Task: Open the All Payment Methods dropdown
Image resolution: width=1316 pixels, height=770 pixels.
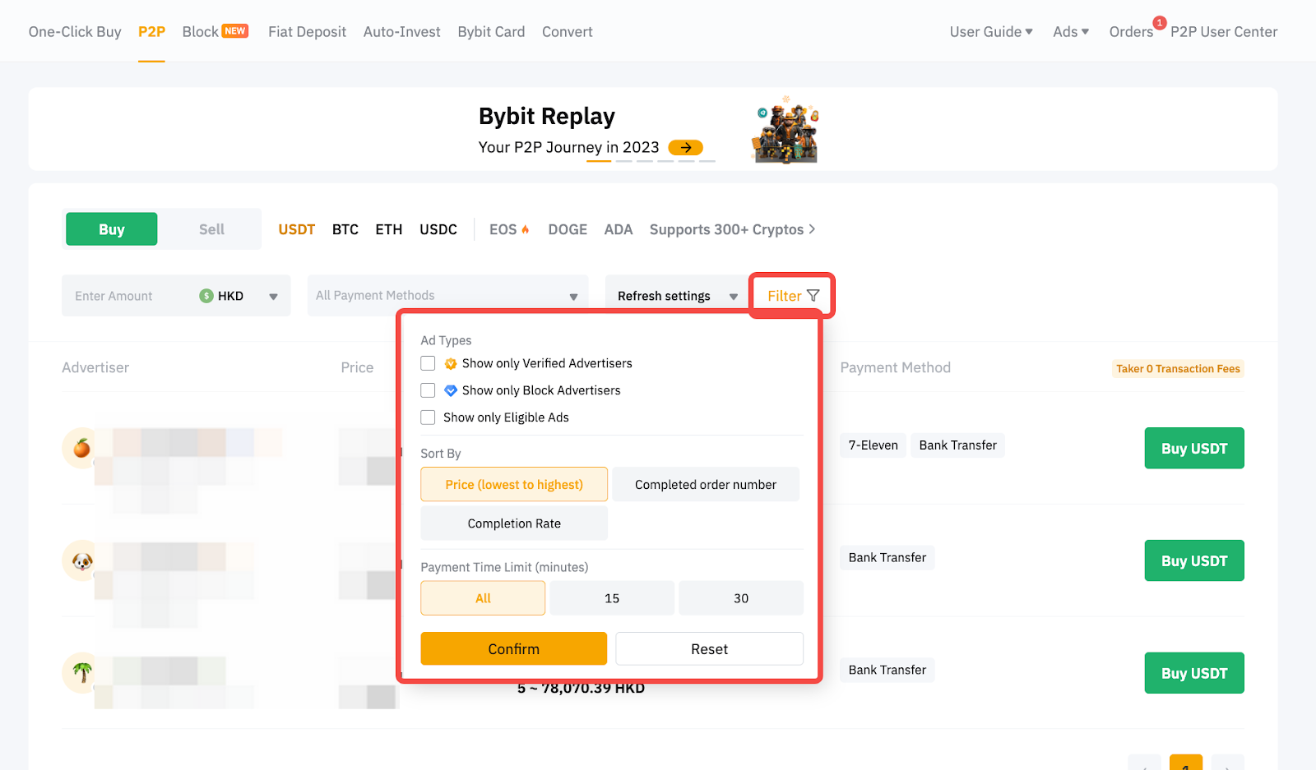Action: (x=447, y=296)
